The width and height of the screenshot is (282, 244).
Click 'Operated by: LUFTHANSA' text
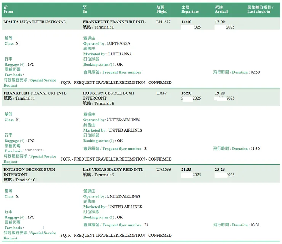(107, 43)
